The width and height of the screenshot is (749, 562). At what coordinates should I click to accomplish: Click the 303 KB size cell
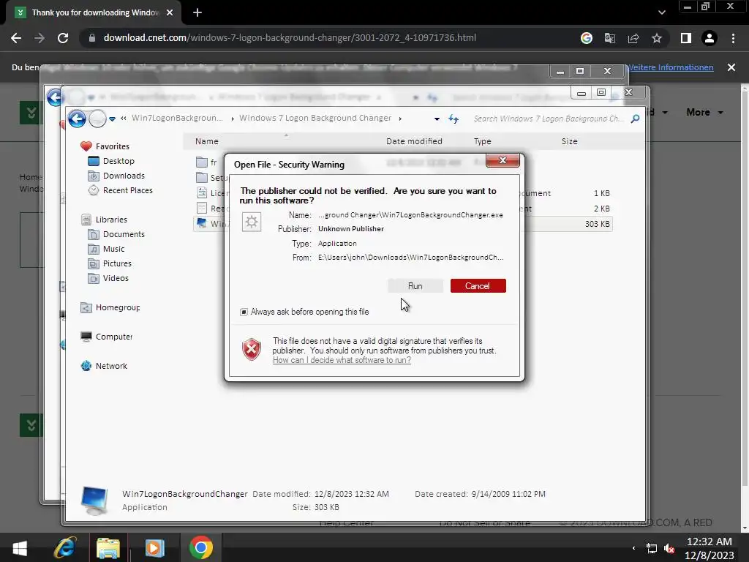coord(597,224)
